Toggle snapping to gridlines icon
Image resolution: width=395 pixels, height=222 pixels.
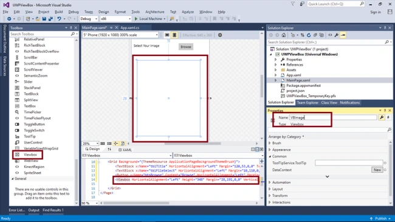pyautogui.click(x=109, y=144)
